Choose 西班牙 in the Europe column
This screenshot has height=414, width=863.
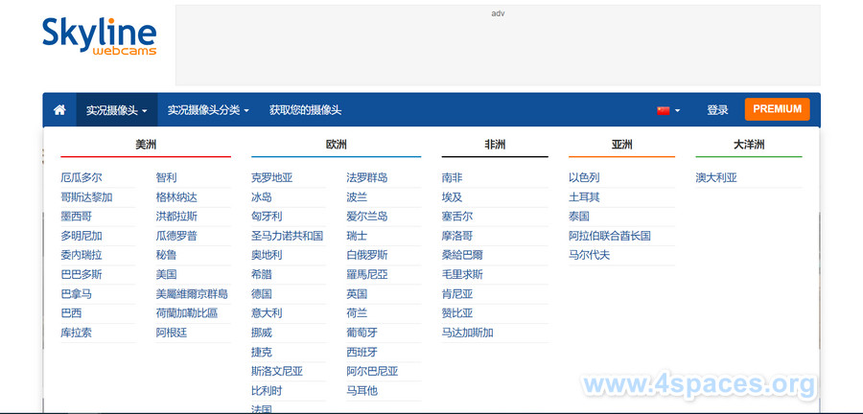click(x=362, y=352)
